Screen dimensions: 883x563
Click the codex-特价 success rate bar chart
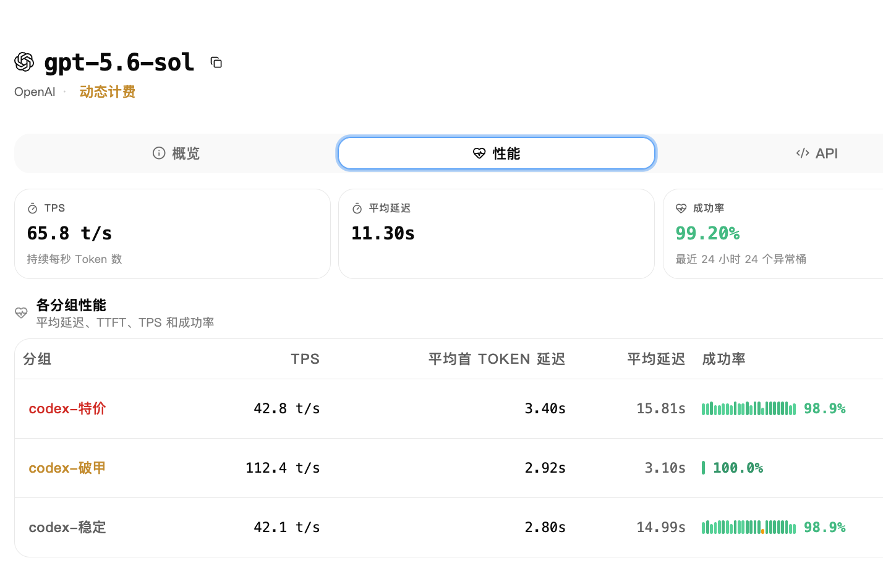[x=749, y=408]
